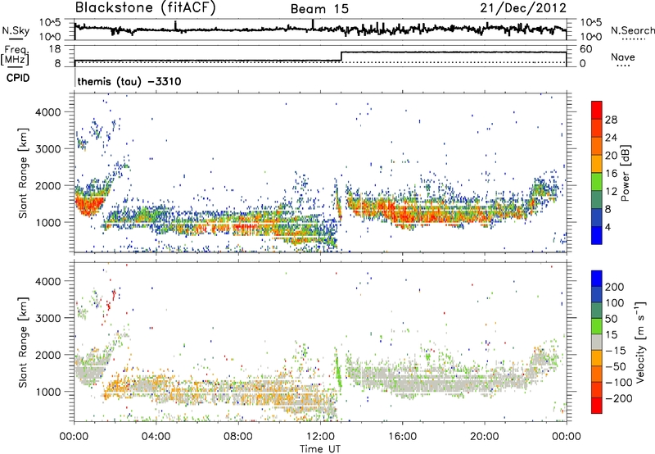
Task: Click the '20:00' time axis tick label
Action: [x=484, y=436]
